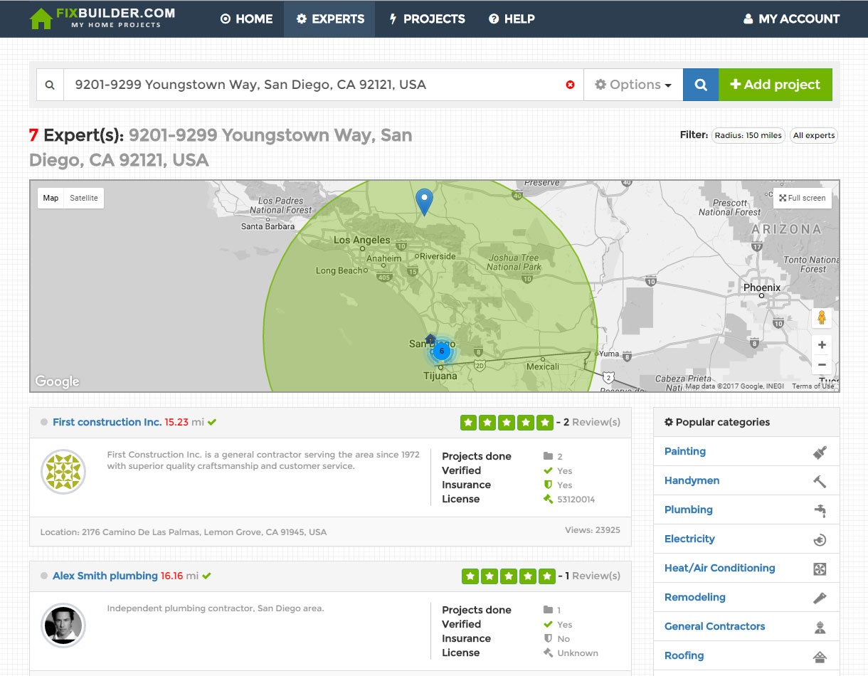Open the Home menu item
The image size is (868, 676).
[246, 19]
